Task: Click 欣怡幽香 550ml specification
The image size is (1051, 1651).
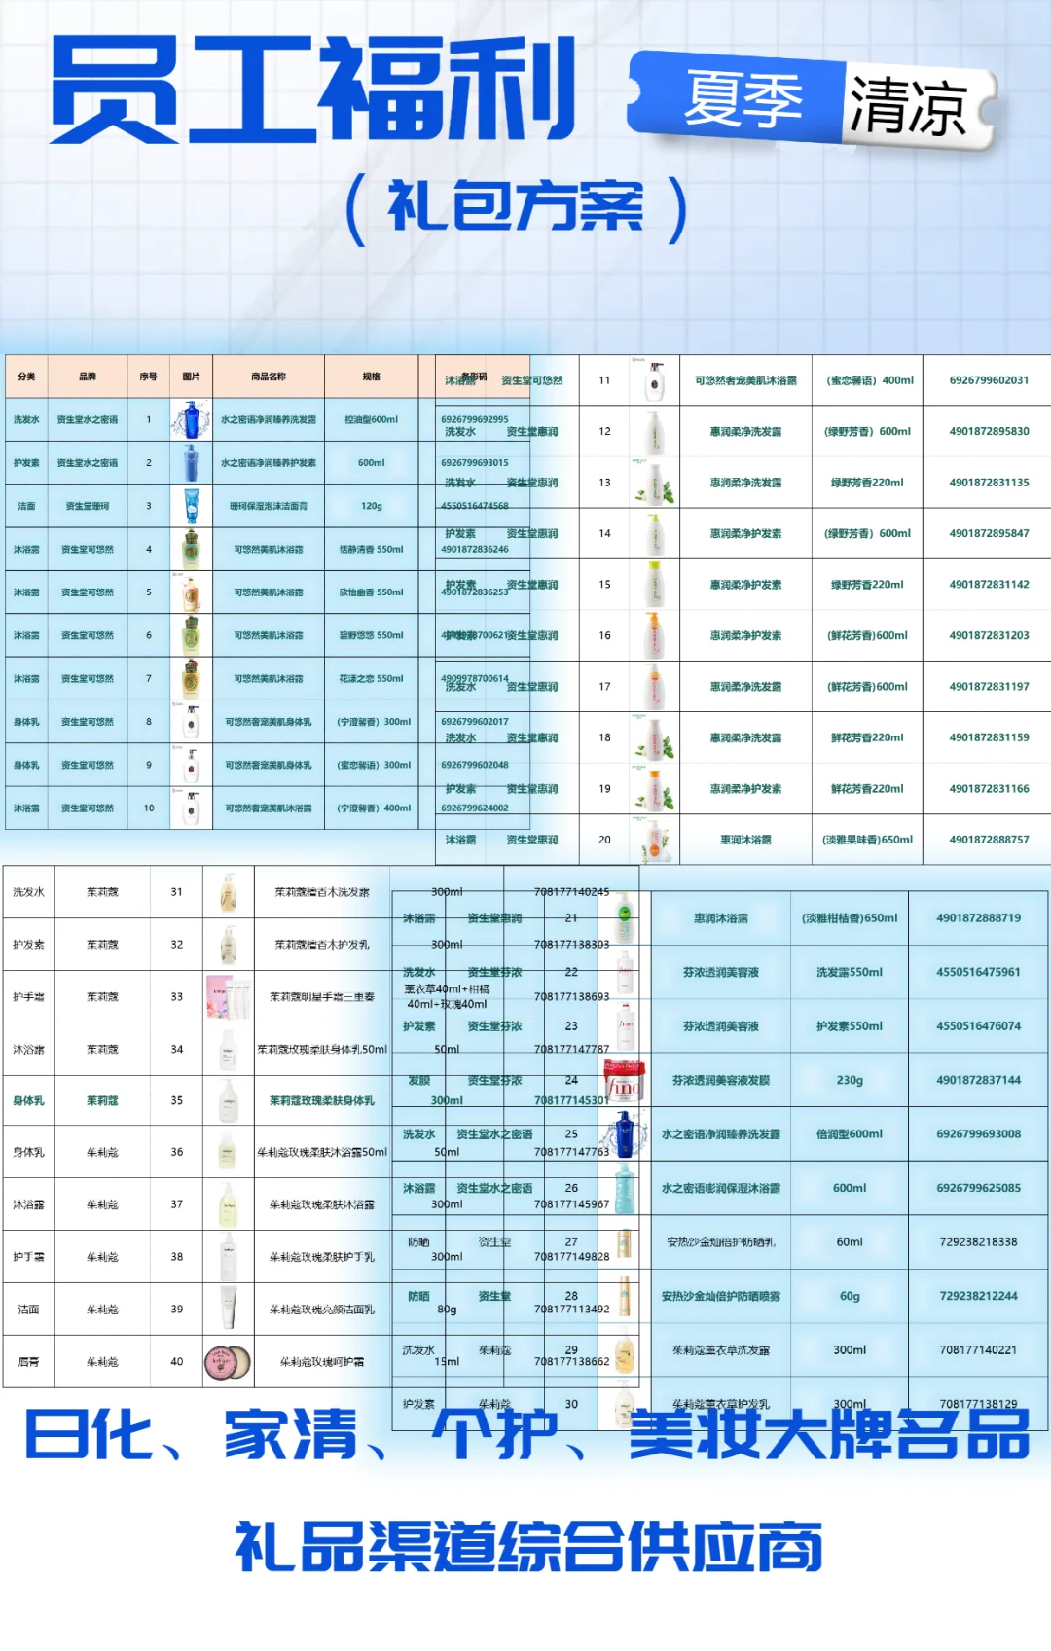Action: 372,592
